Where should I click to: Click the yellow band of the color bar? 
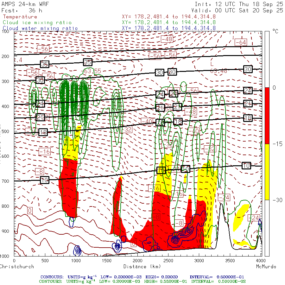pos(267,172)
